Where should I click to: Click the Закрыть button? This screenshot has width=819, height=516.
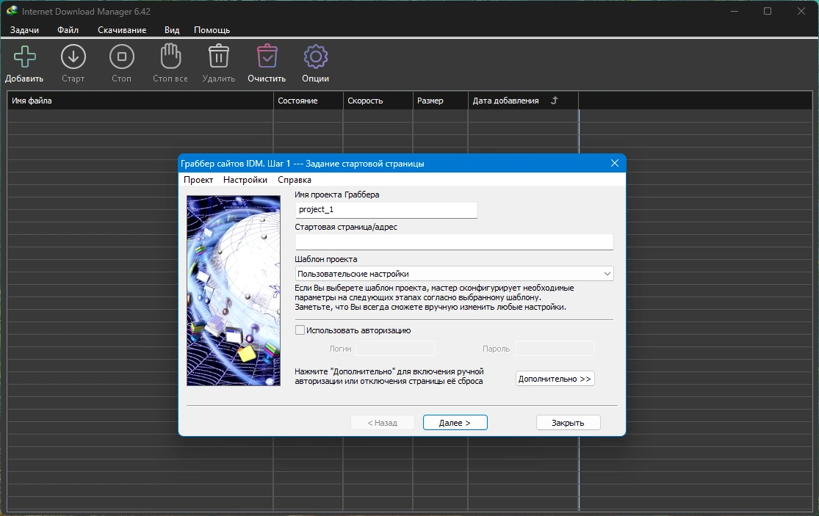tap(569, 423)
